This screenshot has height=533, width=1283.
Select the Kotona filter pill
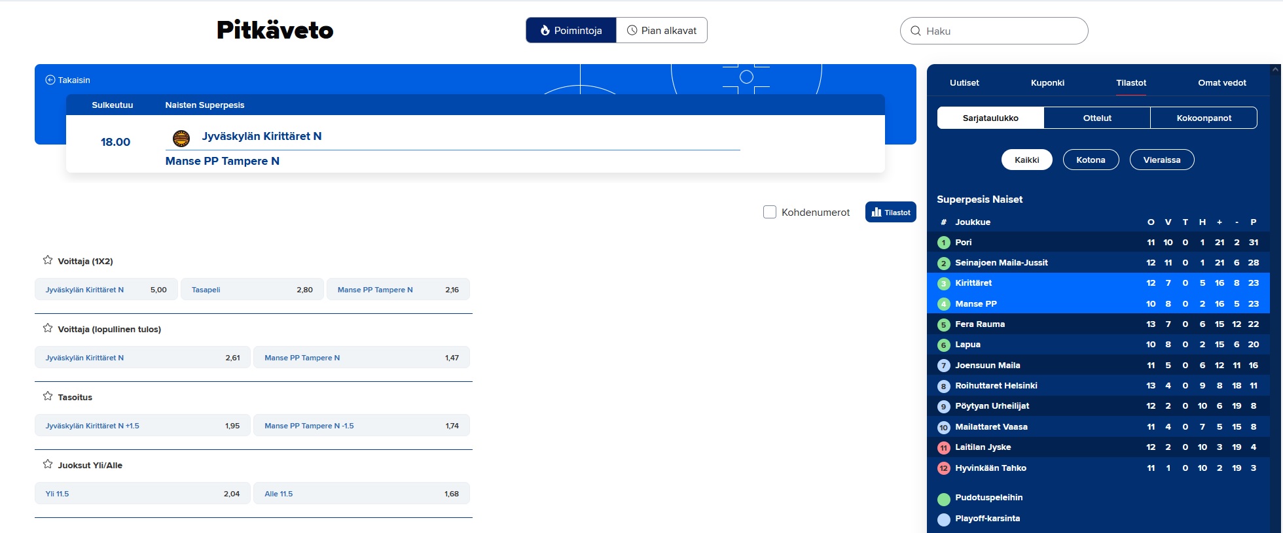click(1091, 160)
